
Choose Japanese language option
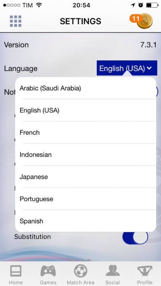[85, 177]
